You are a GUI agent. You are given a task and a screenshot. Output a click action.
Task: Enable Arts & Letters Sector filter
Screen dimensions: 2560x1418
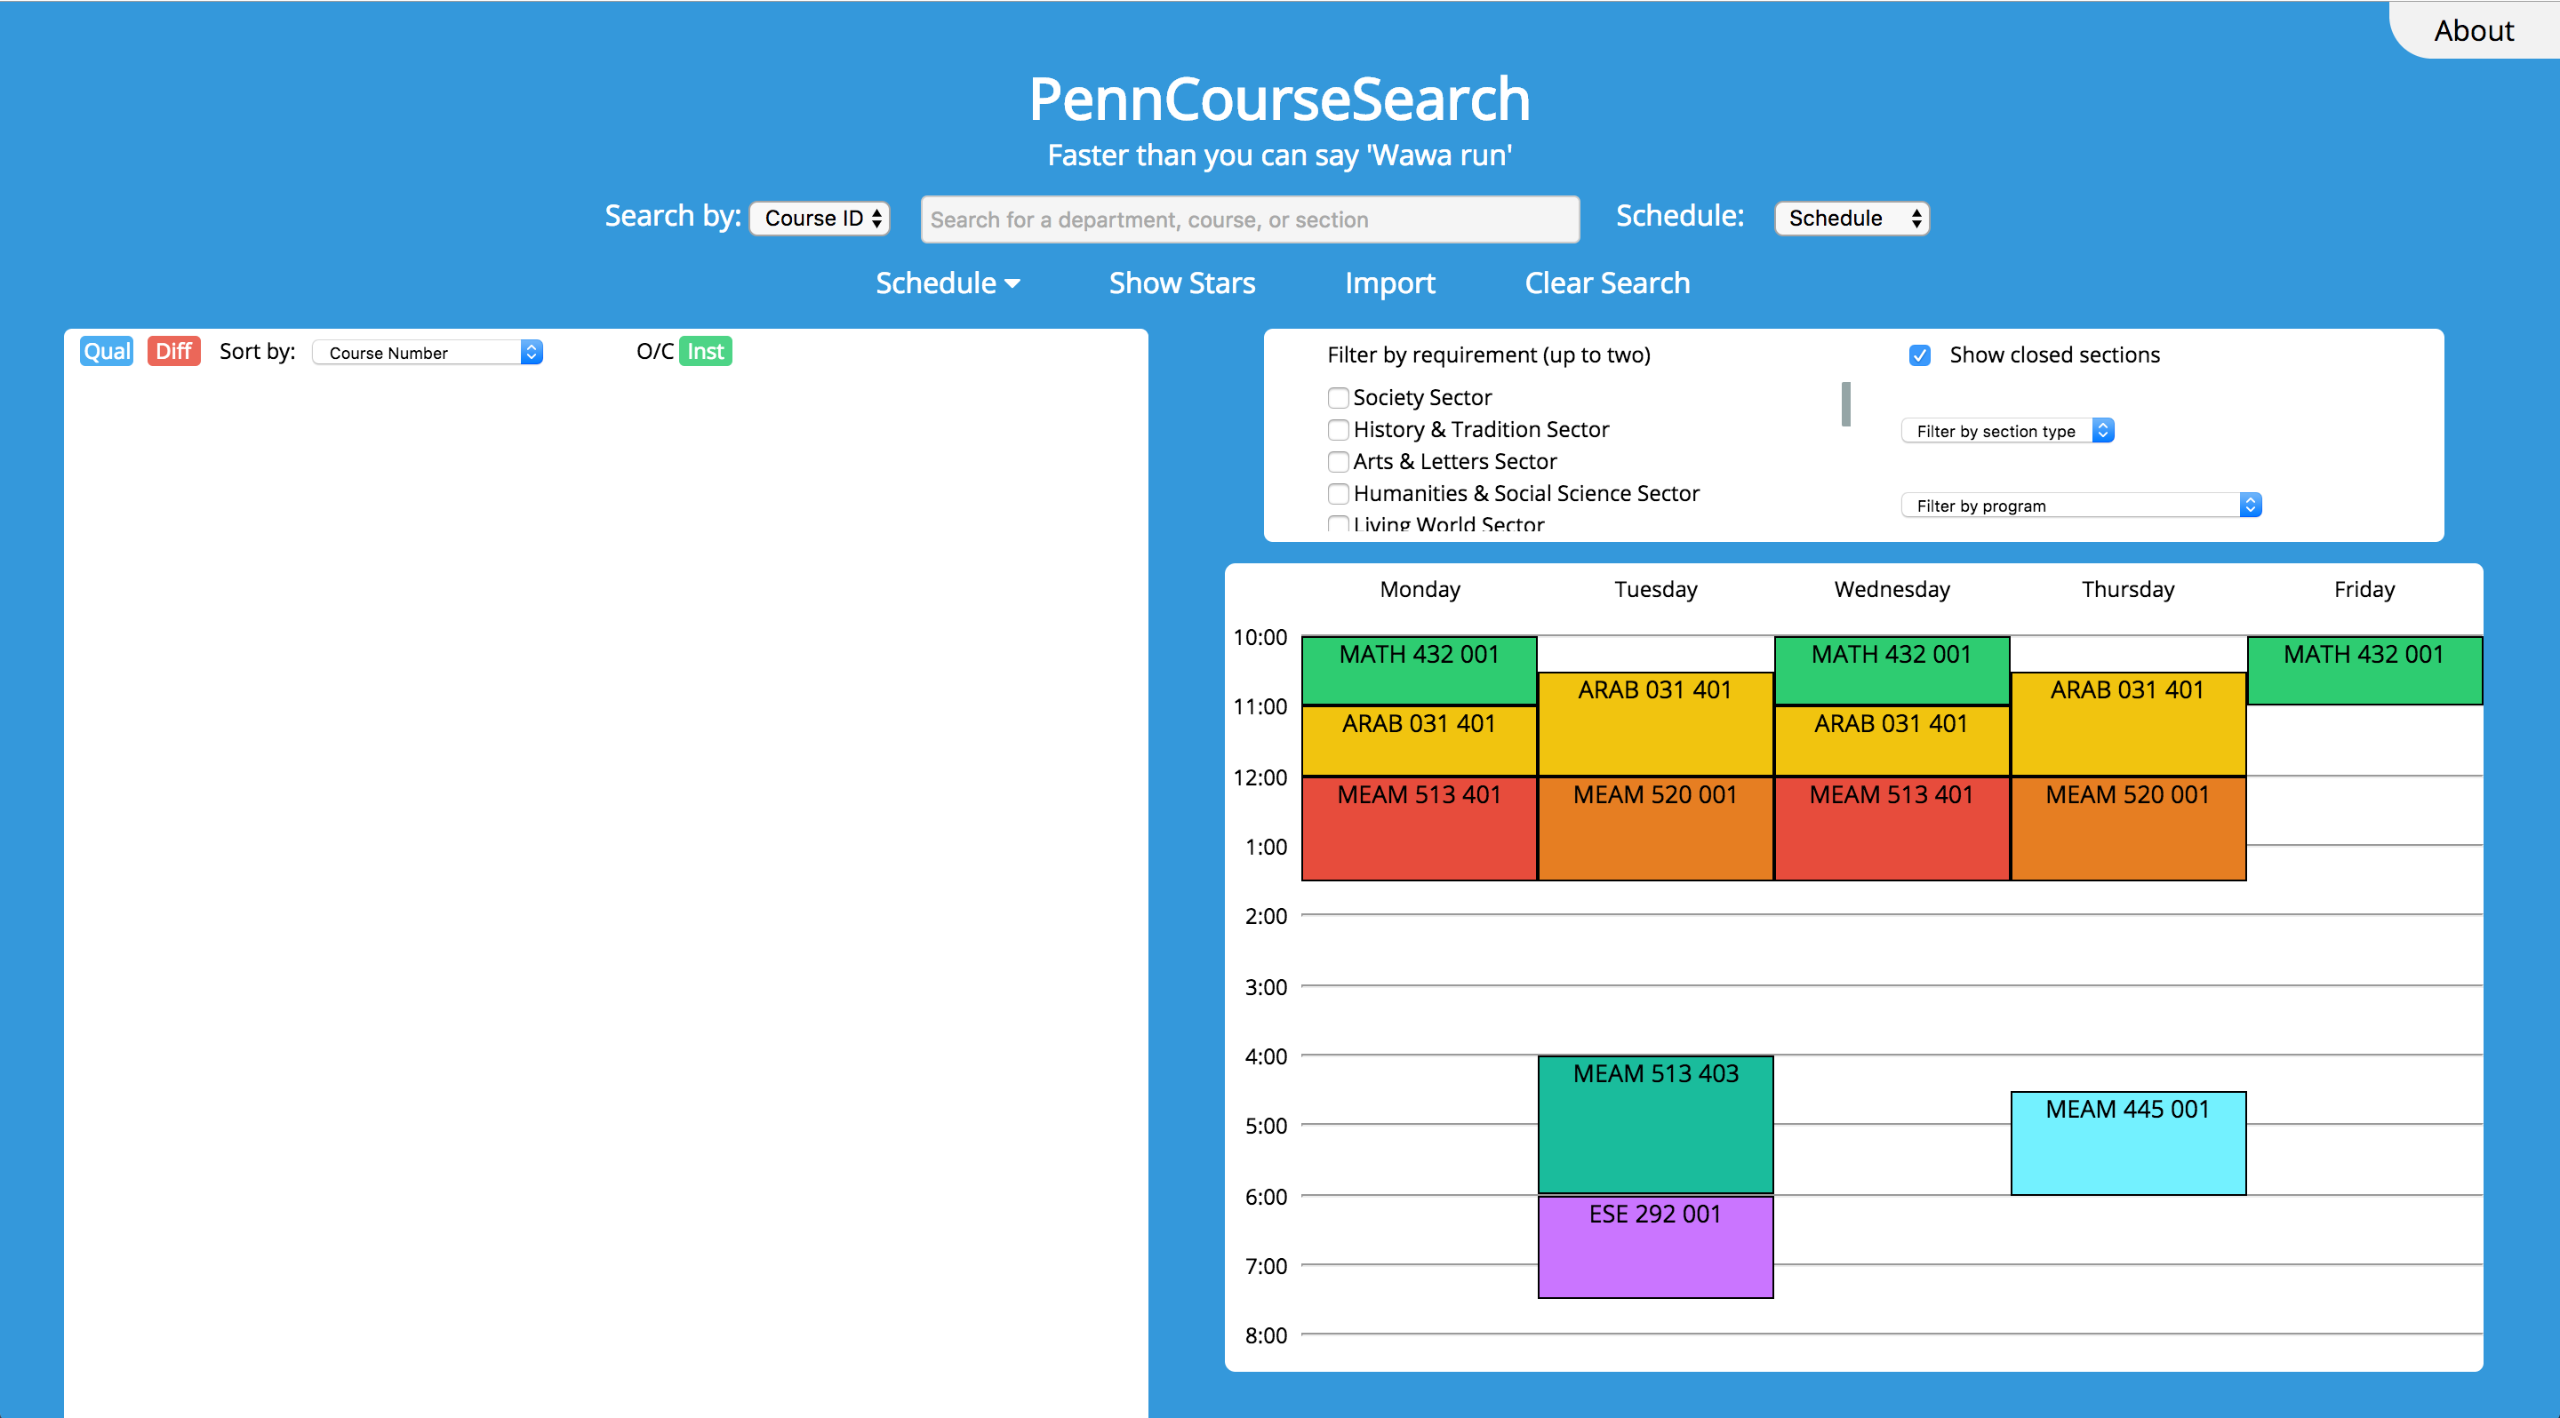[x=1339, y=462]
